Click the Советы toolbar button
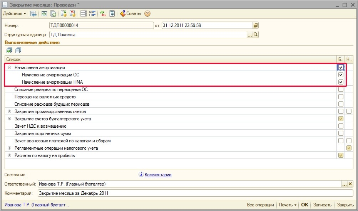Screen dimensions: 358x211 point(130,14)
